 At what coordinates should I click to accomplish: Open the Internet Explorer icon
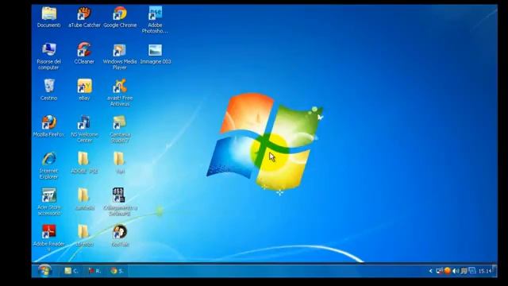pos(49,166)
